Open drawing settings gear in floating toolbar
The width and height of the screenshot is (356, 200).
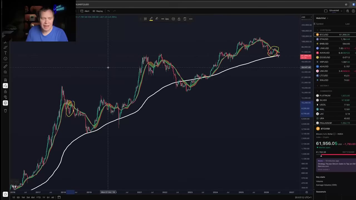173,19
